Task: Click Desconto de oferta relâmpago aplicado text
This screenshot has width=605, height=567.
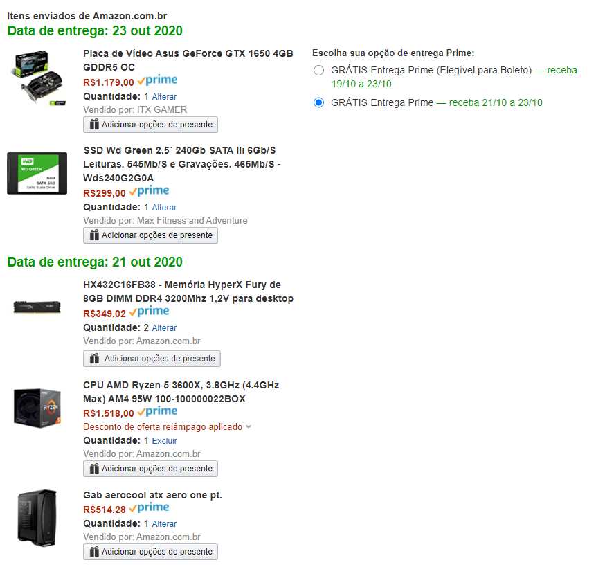Action: point(163,427)
